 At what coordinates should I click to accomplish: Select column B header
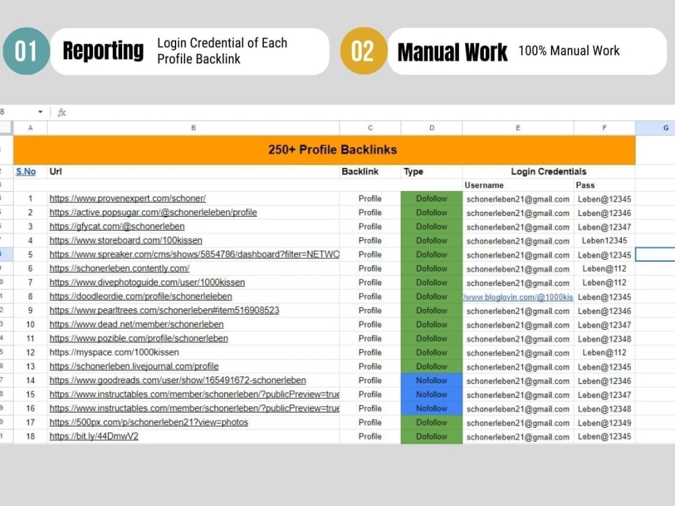tap(193, 128)
